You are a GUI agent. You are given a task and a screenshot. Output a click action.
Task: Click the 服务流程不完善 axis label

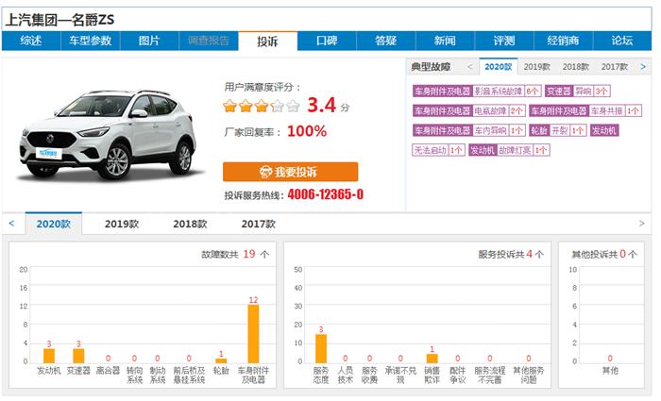click(490, 375)
